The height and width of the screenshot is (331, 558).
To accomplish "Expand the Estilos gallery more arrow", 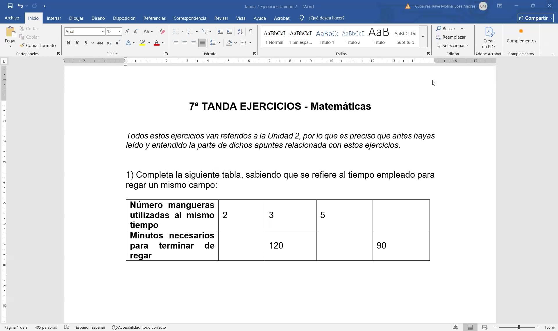I will point(423,36).
